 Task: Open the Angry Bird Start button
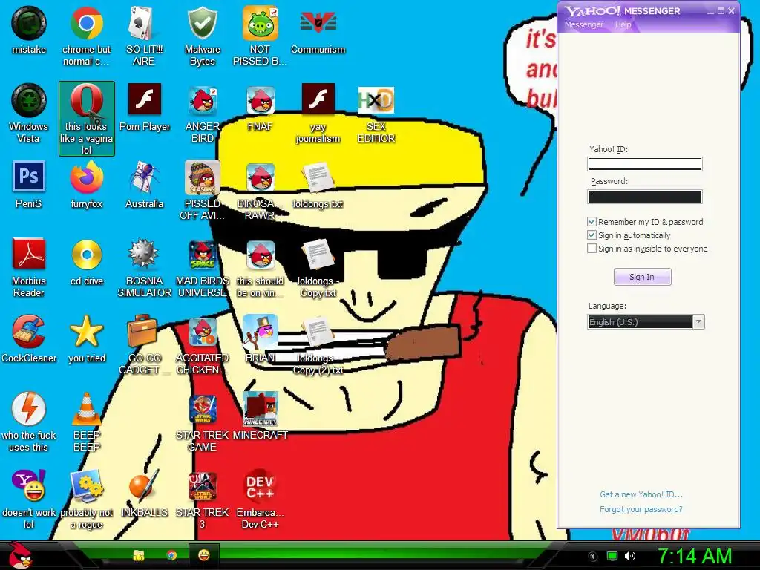[x=20, y=555]
